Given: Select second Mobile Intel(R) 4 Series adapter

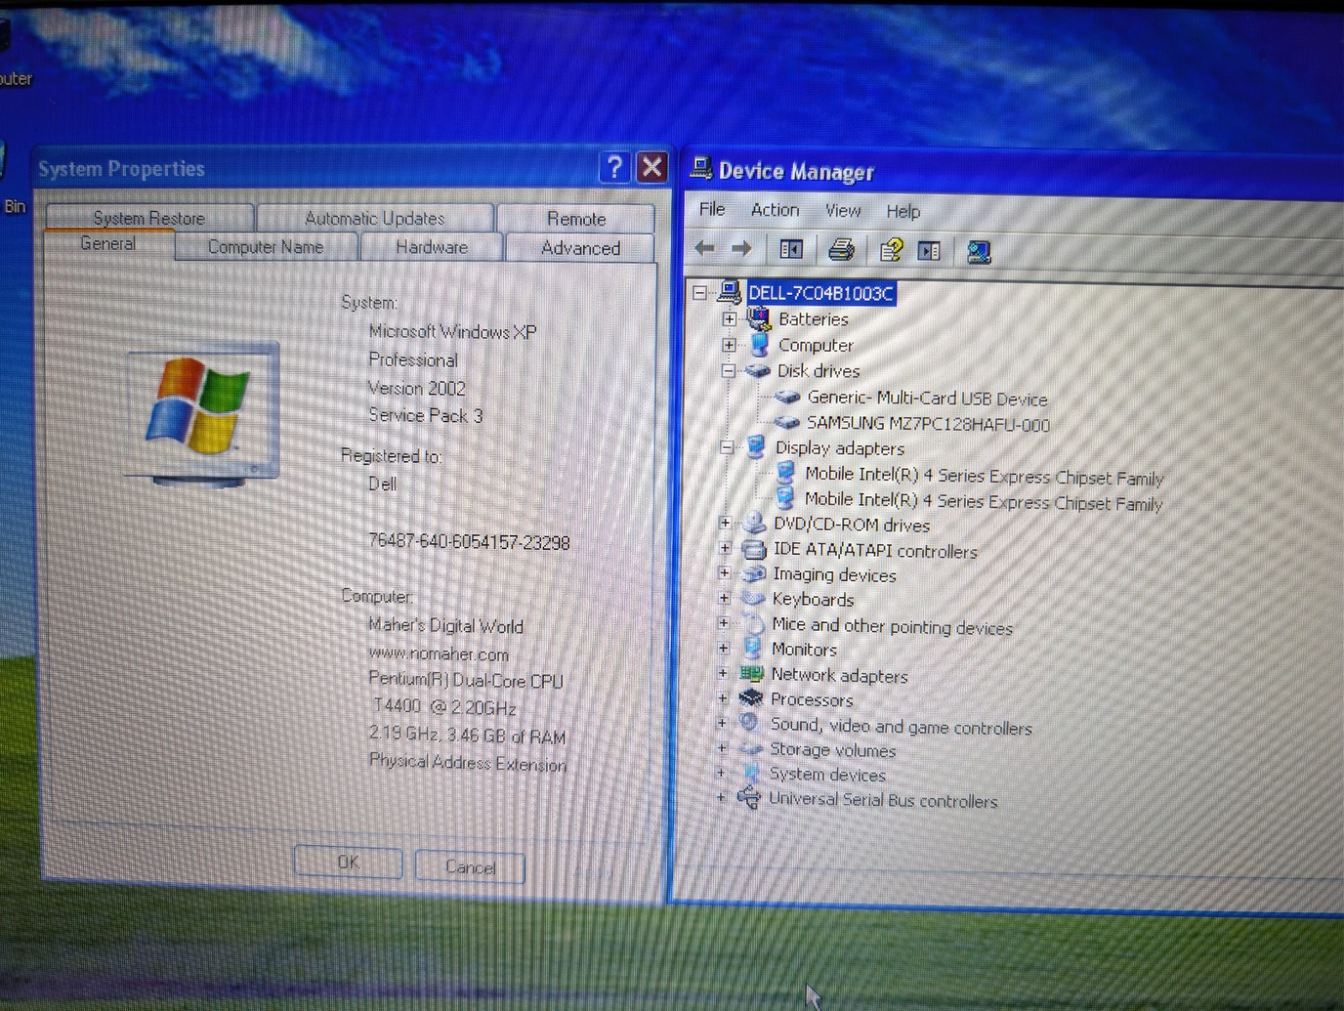Looking at the screenshot, I should [983, 501].
